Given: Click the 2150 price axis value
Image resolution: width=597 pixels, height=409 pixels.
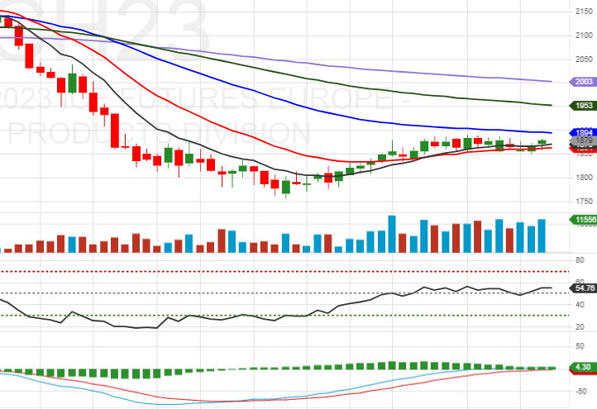Looking at the screenshot, I should click(584, 12).
